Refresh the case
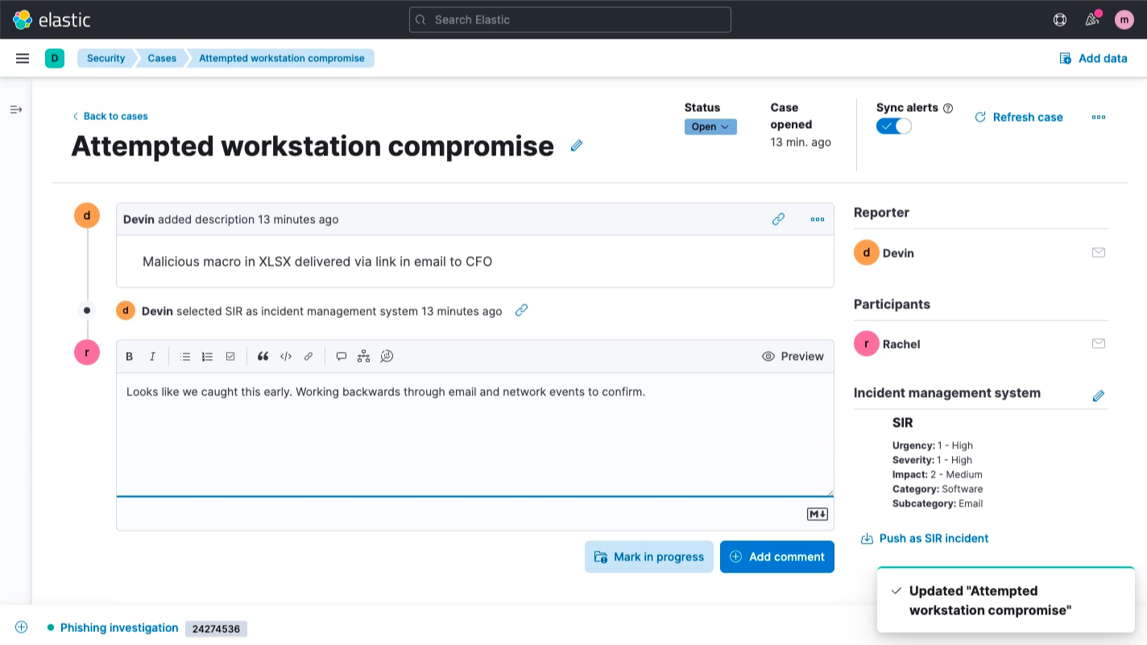1147x645 pixels. point(1019,117)
